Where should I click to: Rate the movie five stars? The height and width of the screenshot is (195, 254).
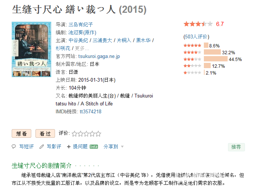click(98, 134)
